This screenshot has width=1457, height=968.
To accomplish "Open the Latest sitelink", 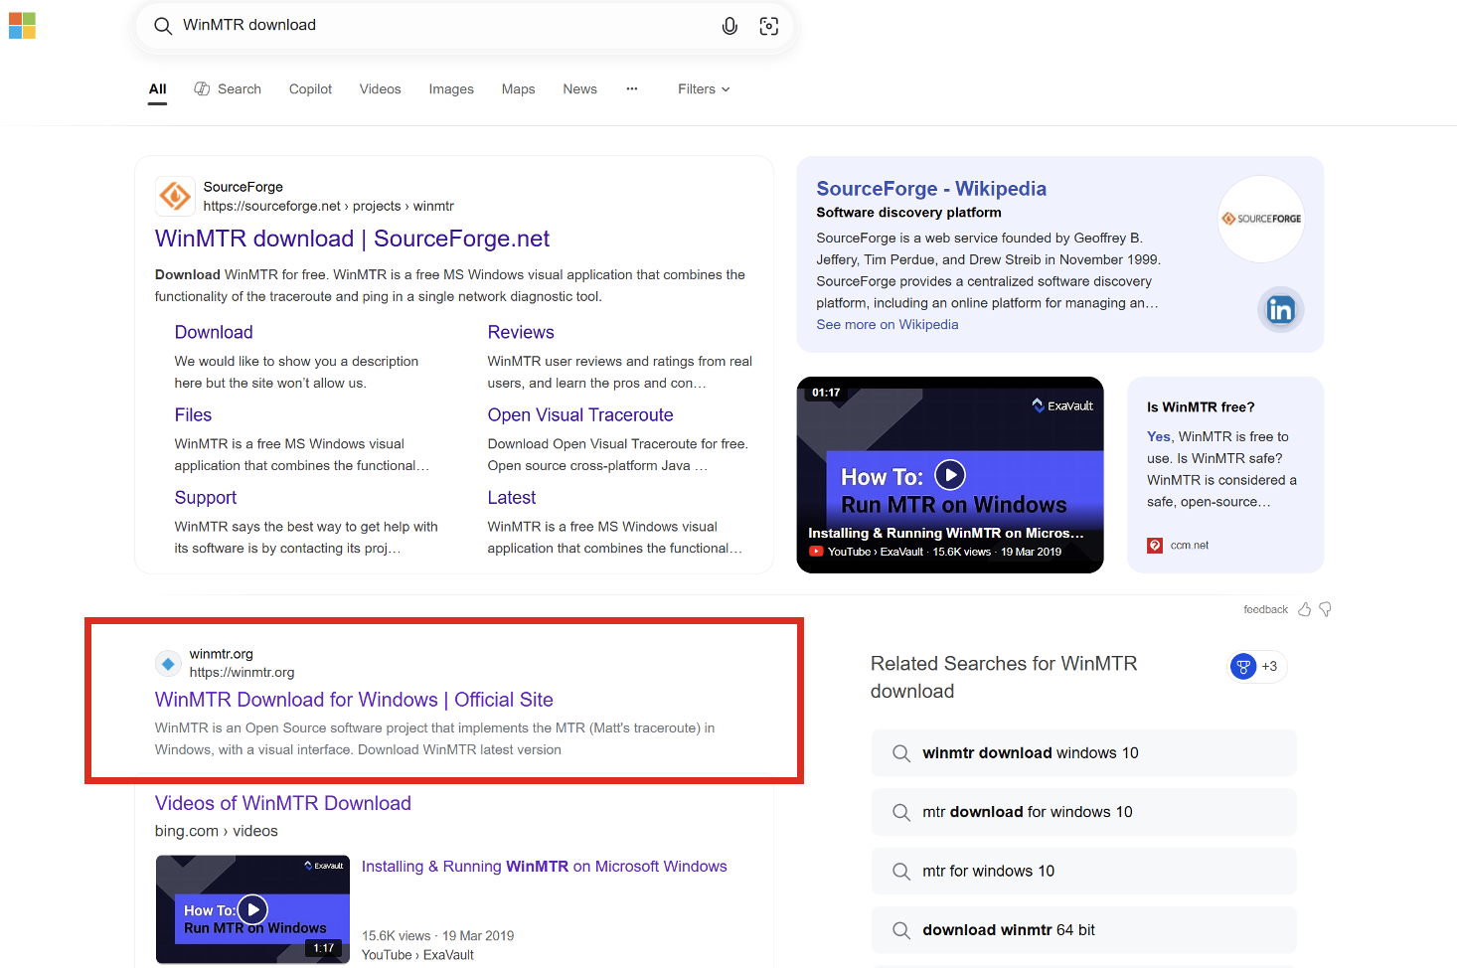I will [512, 497].
